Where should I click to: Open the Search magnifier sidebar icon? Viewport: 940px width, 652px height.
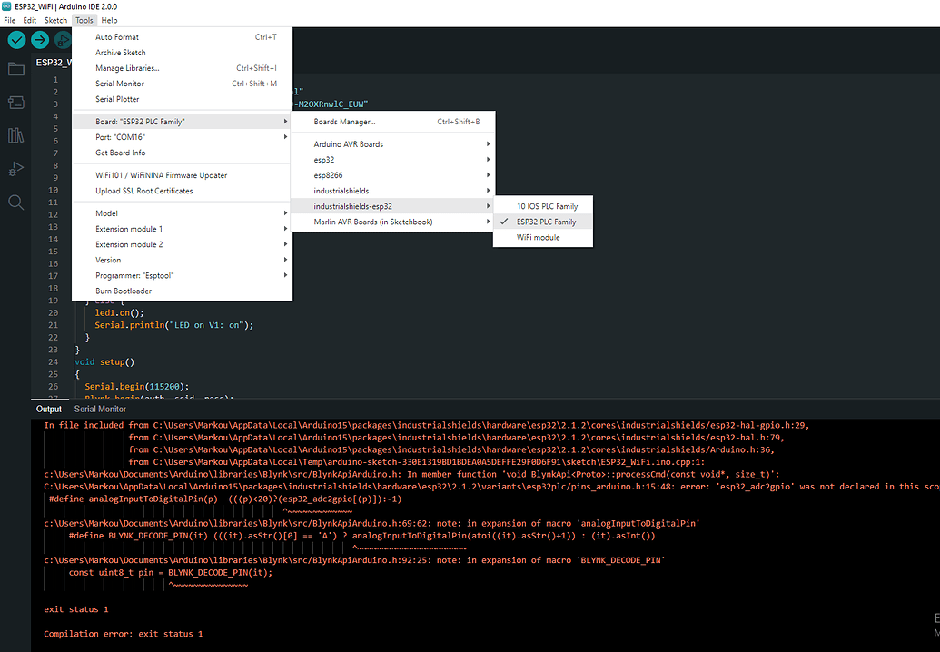tap(15, 202)
